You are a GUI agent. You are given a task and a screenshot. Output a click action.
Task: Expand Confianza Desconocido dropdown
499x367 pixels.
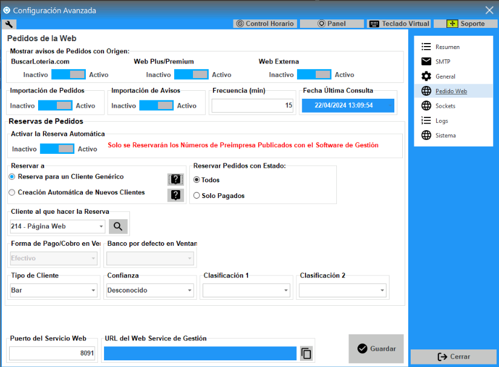[x=190, y=290]
